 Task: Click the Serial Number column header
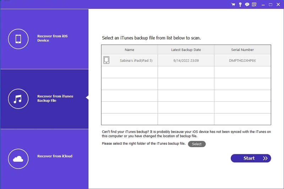242,50
